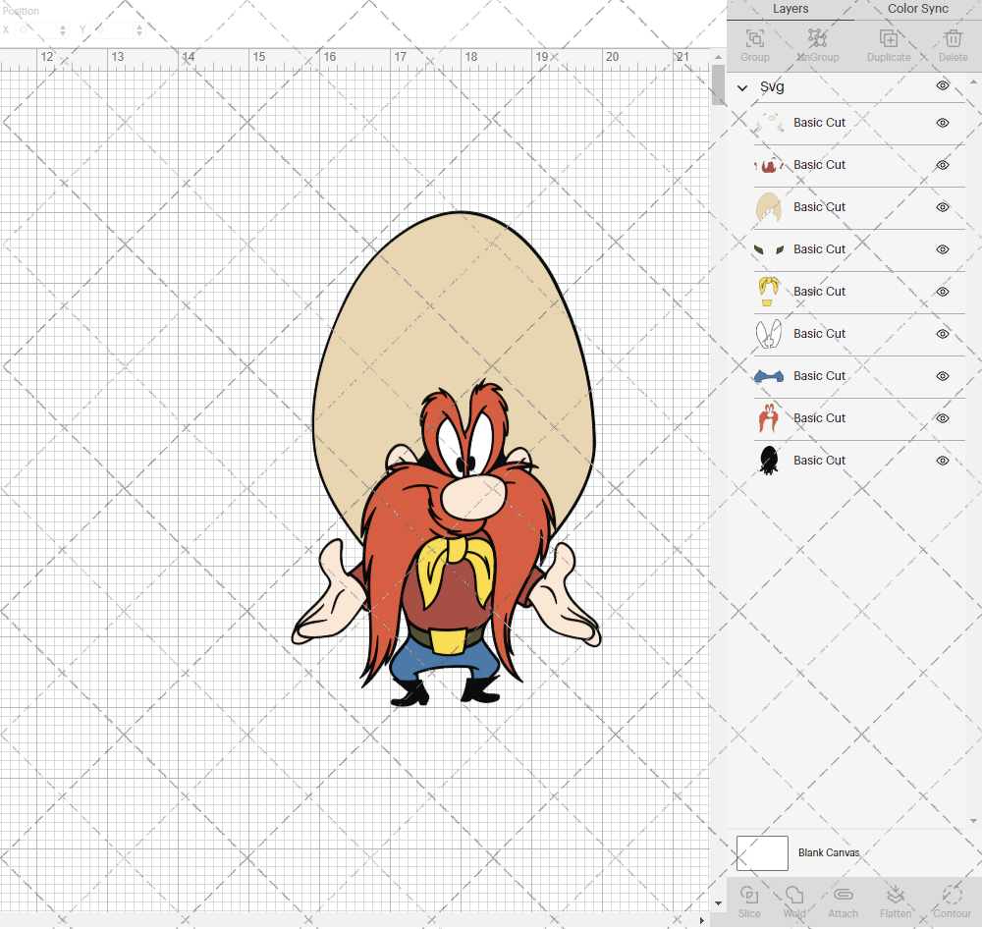Switch to the Layers tab

tap(791, 9)
